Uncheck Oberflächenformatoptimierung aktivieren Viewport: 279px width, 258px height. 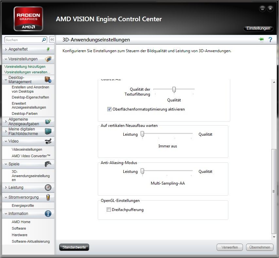(x=109, y=109)
